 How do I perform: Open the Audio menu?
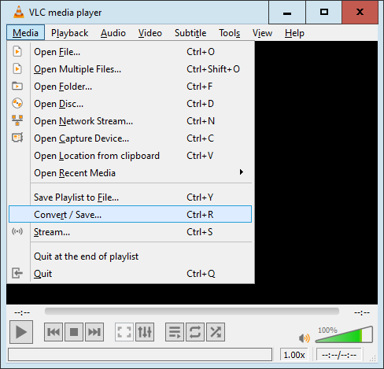coord(113,33)
